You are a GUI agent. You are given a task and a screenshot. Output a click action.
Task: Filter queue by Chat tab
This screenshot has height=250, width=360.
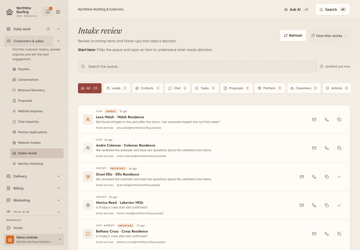tap(177, 88)
